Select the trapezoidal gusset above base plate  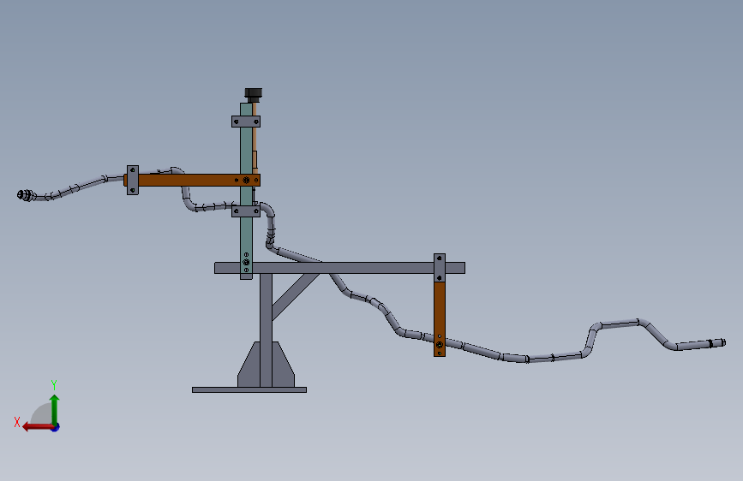point(266,364)
